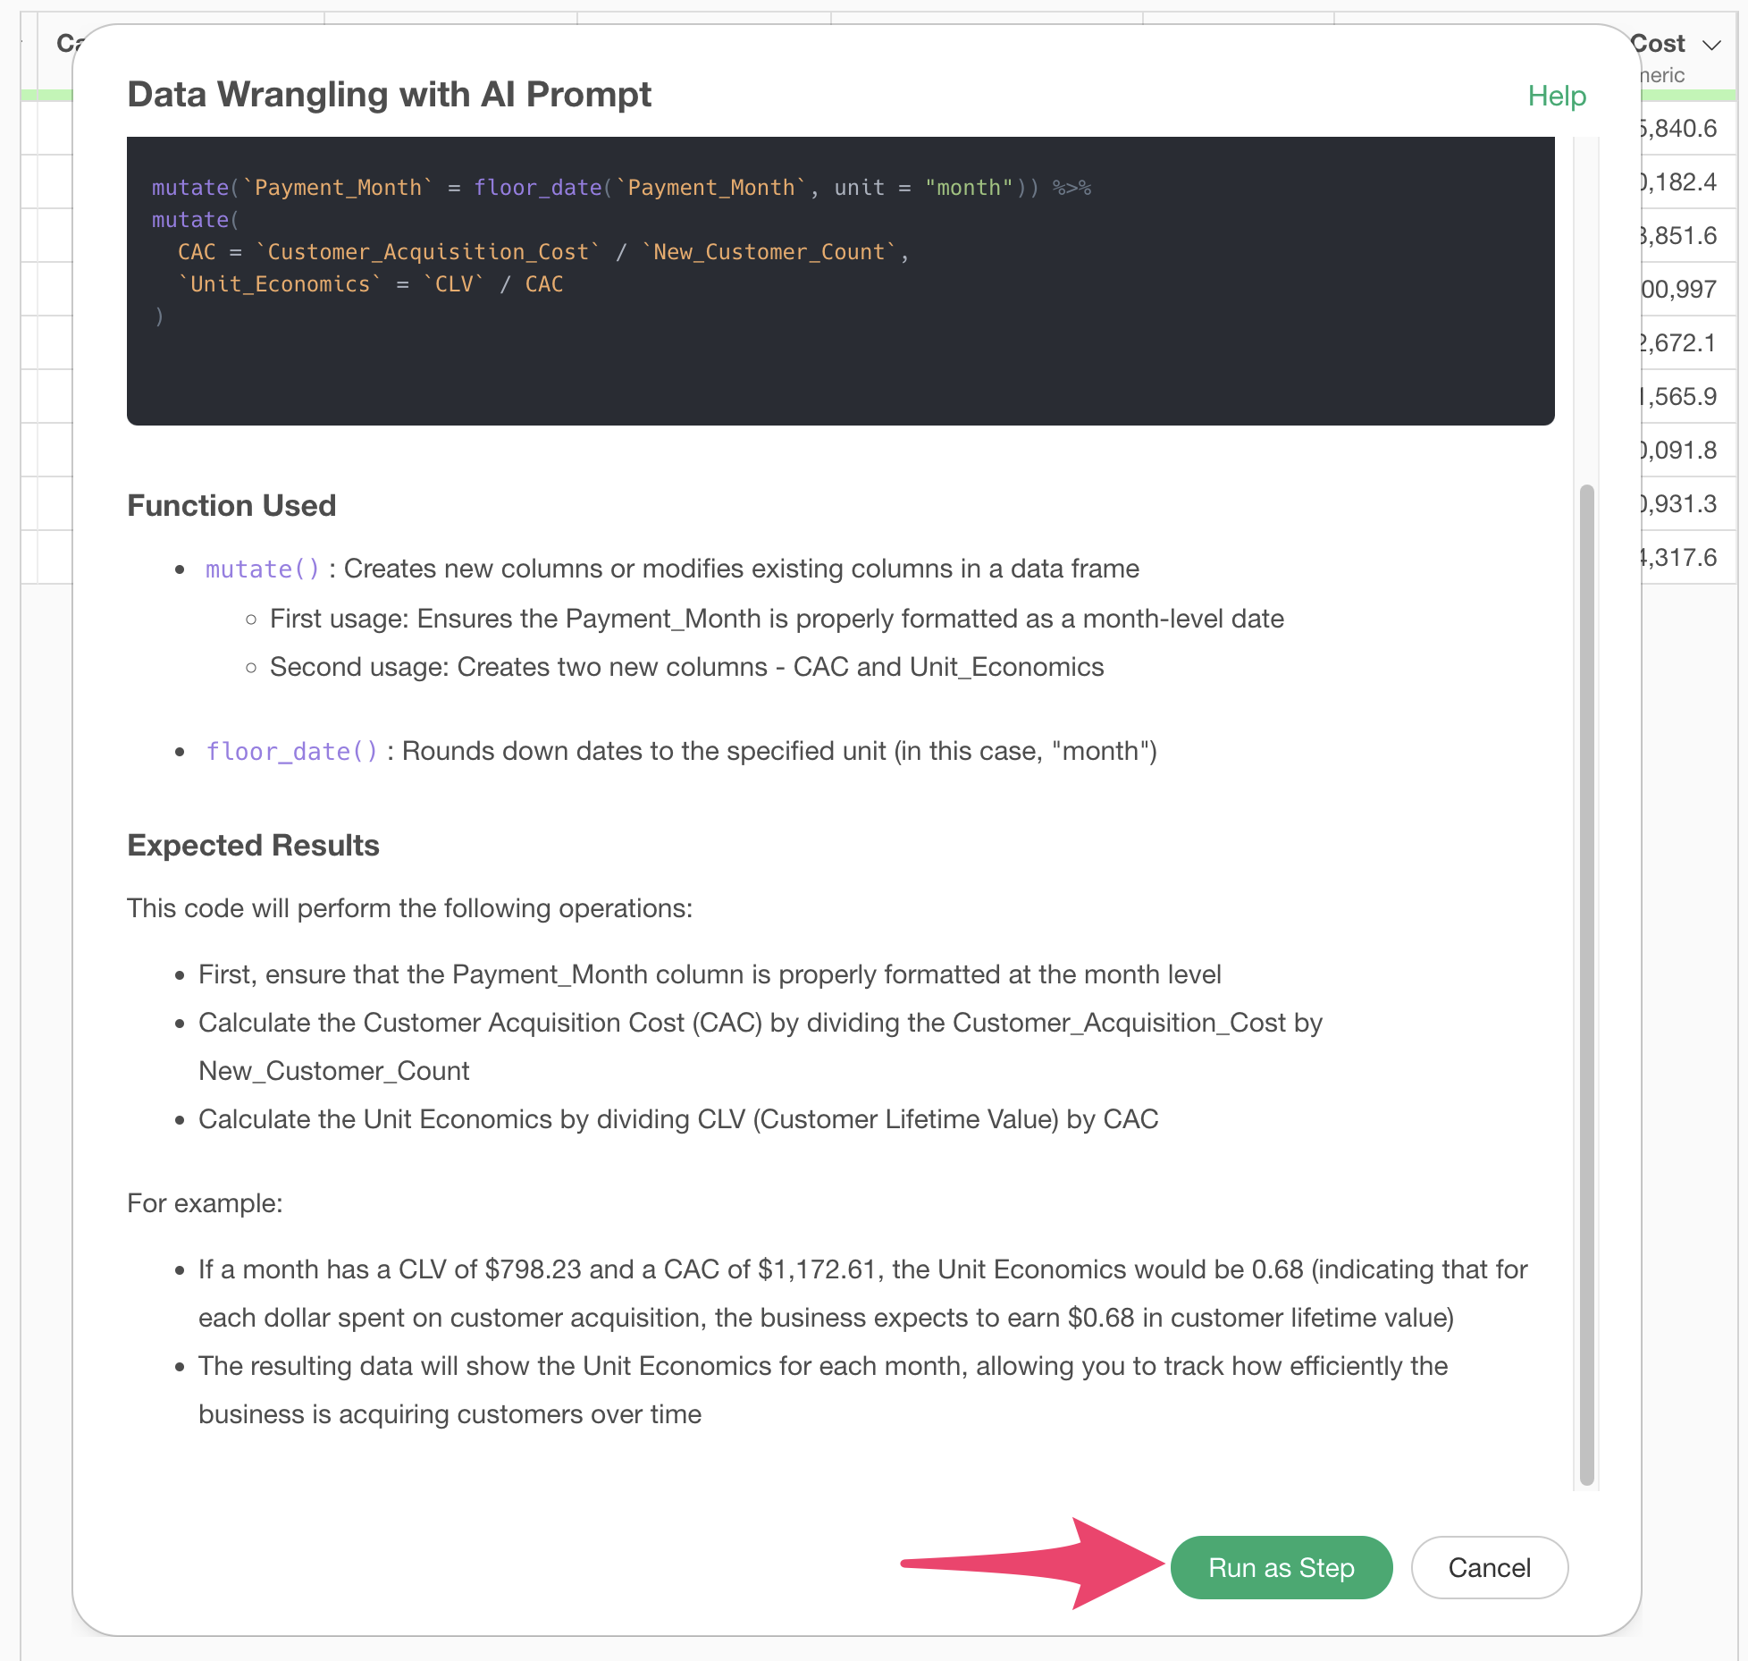Click the floor_date() function link
This screenshot has width=1748, height=1661.
point(291,751)
